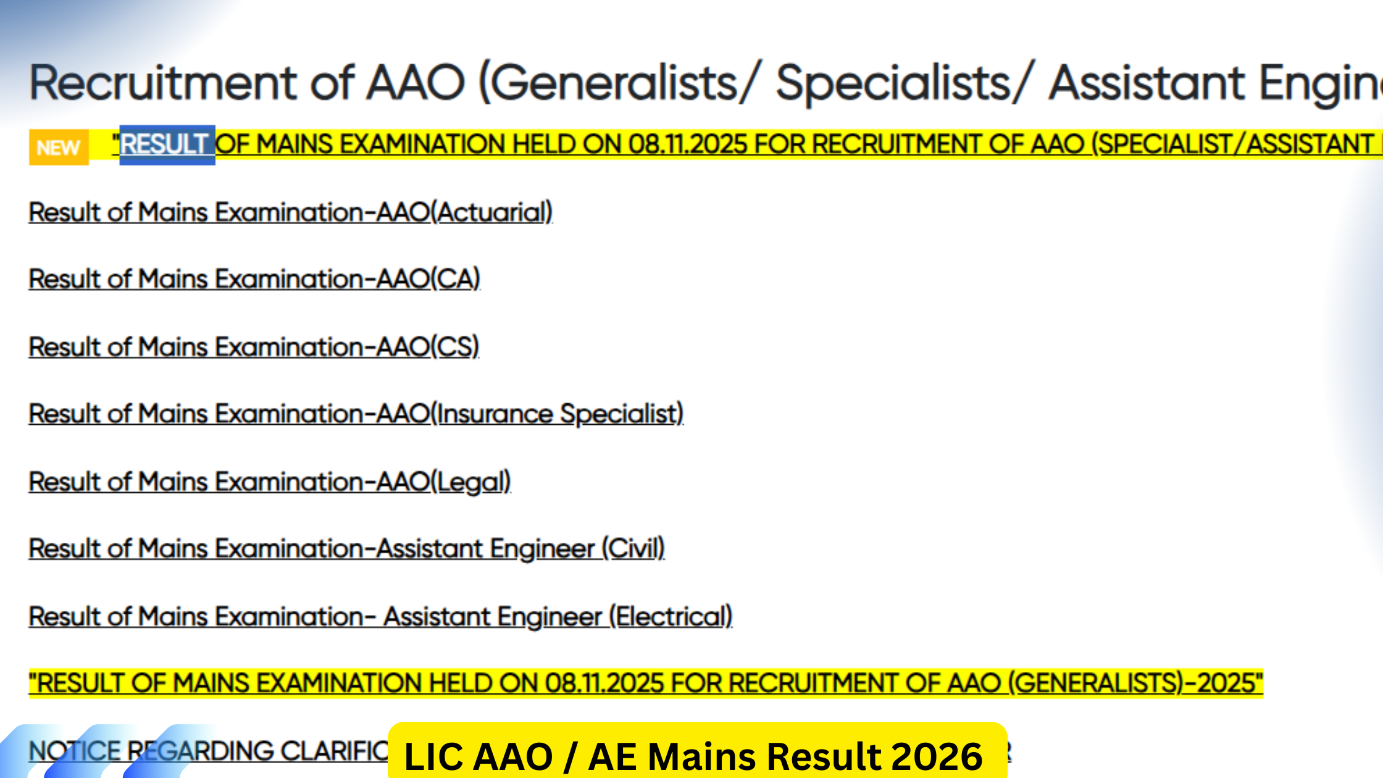Open Result of Mains Examination-AAO(Actuarial)
Viewport: 1383px width, 778px height.
tap(290, 211)
